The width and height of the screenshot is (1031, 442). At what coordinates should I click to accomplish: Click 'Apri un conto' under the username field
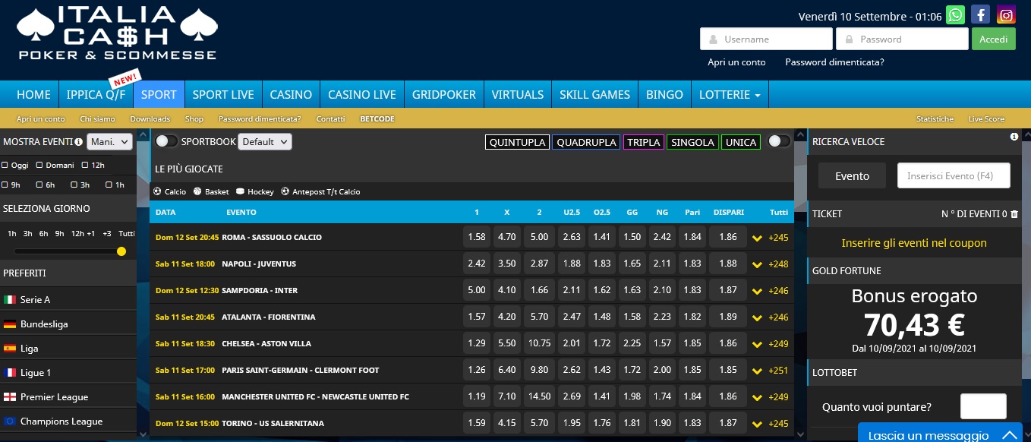(736, 62)
